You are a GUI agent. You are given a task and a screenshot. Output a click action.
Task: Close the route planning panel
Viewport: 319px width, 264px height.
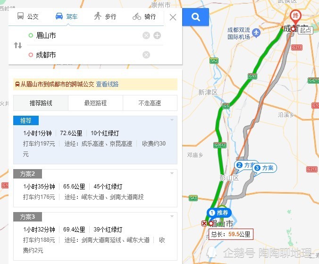pos(173,17)
